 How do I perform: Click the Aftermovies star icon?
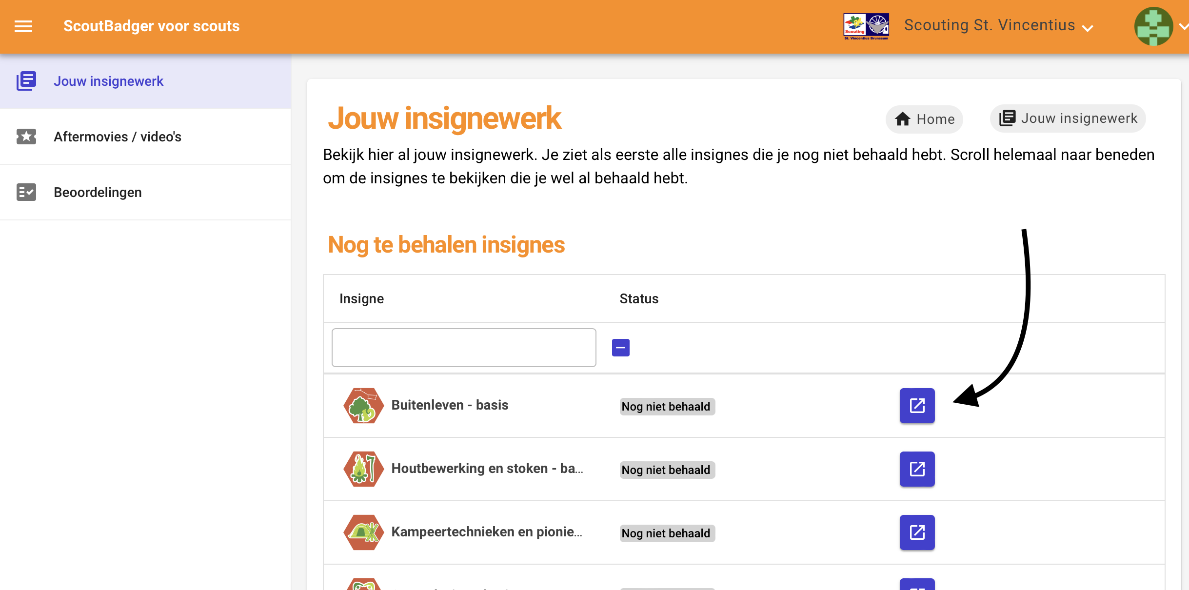click(26, 137)
